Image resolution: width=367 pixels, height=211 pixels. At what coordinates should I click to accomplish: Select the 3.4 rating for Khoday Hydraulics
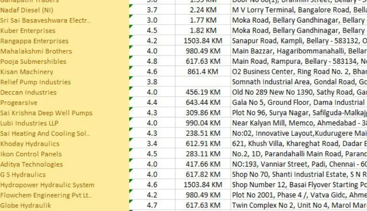(x=152, y=144)
